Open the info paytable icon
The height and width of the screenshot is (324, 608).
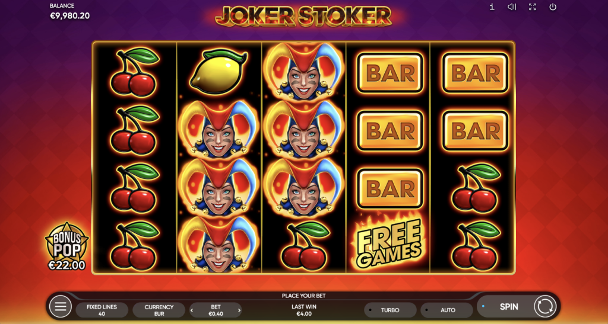(492, 7)
